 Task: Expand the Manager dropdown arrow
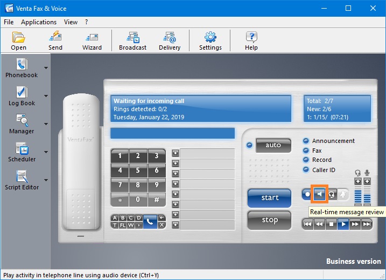pyautogui.click(x=46, y=124)
